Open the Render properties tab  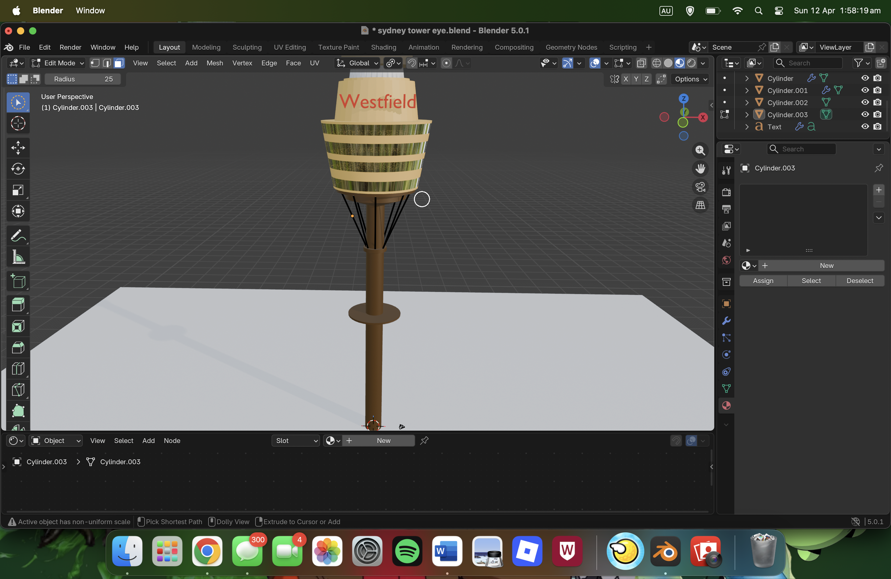726,192
